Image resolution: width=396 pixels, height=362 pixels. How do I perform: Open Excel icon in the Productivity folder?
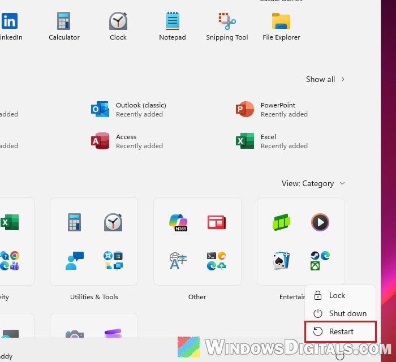point(10,222)
